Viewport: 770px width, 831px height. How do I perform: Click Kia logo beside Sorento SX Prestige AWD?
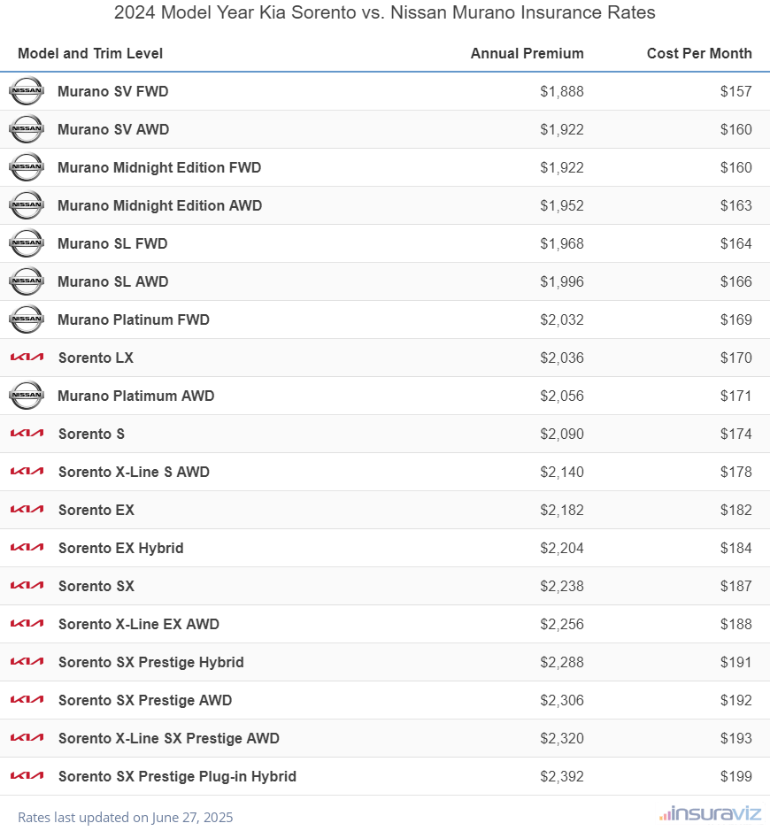pos(27,700)
